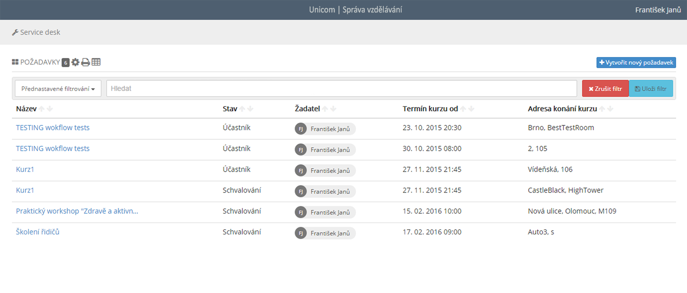Image resolution: width=687 pixels, height=293 pixels.
Task: Click the Hledat search field
Action: (342, 89)
